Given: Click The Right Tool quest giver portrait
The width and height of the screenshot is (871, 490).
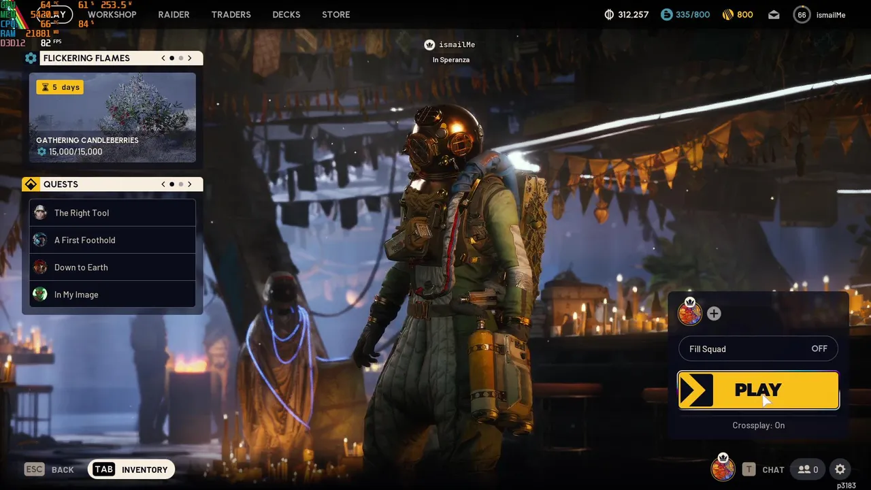Looking at the screenshot, I should tap(40, 213).
